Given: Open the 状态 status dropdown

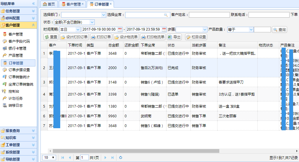Looking at the screenshot, I should [x=92, y=22].
